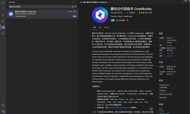This screenshot has height=114, width=190.
Task: Switch to the 更改日志 tab
Action: click(x=107, y=27)
